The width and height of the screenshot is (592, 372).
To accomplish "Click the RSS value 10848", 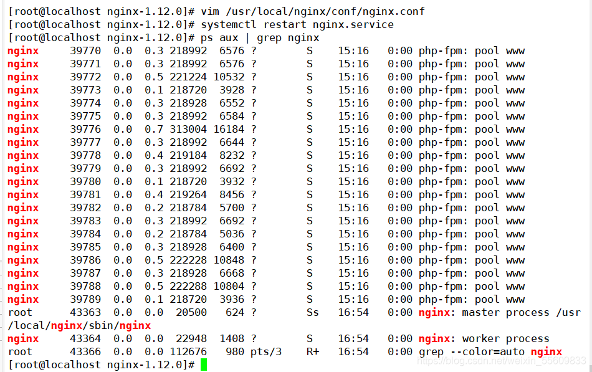I will (229, 260).
